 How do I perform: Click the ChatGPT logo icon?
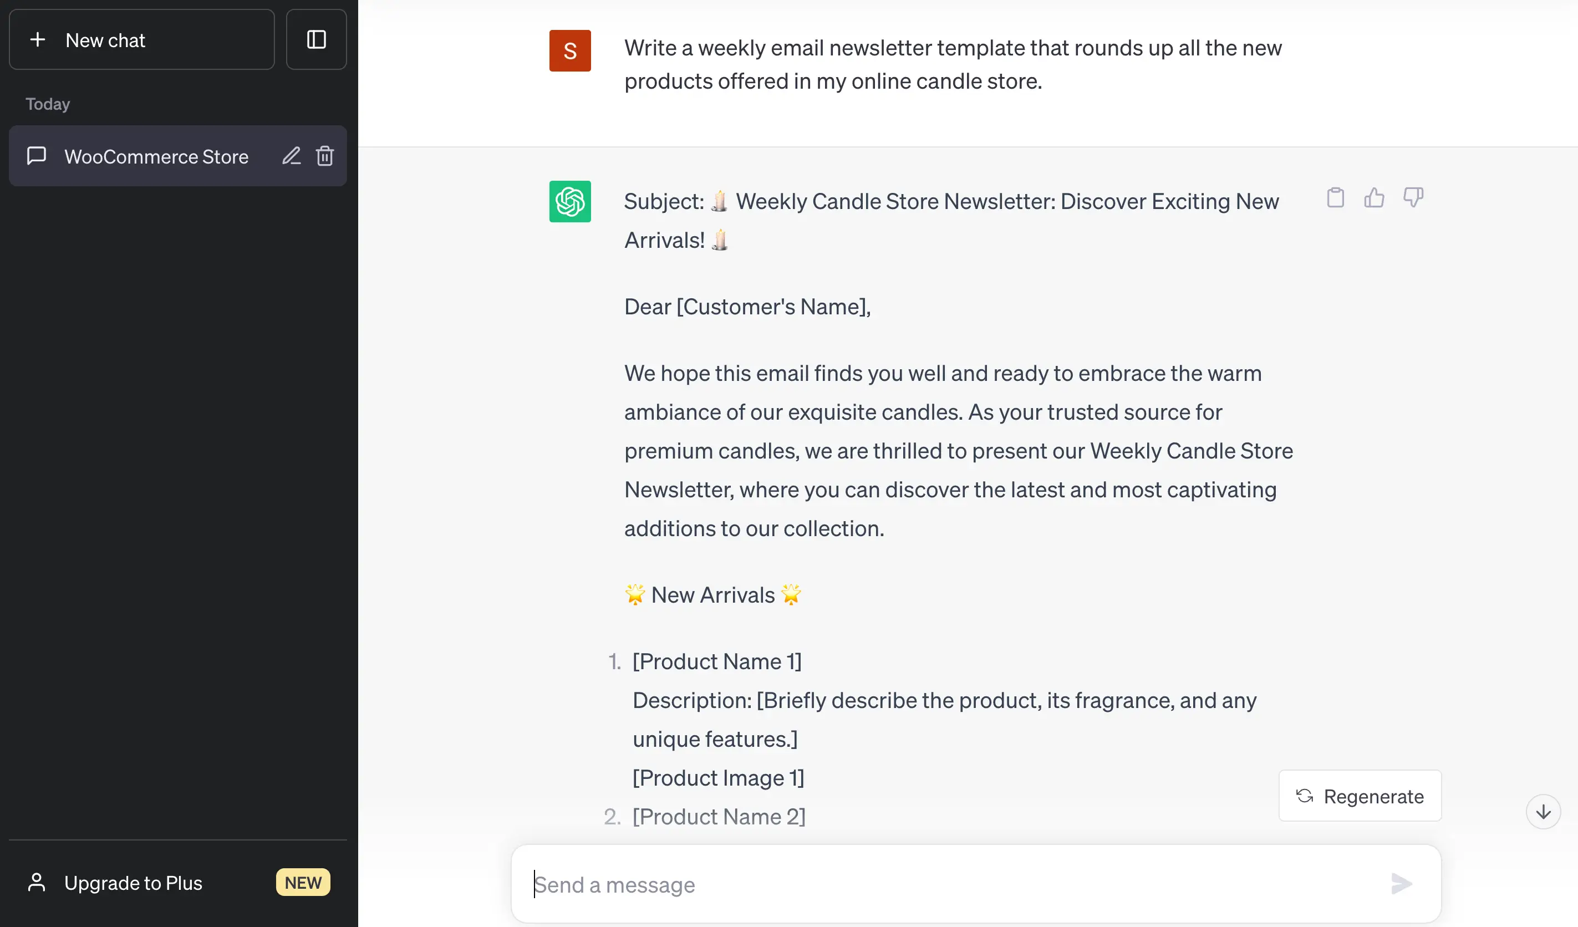pos(571,202)
